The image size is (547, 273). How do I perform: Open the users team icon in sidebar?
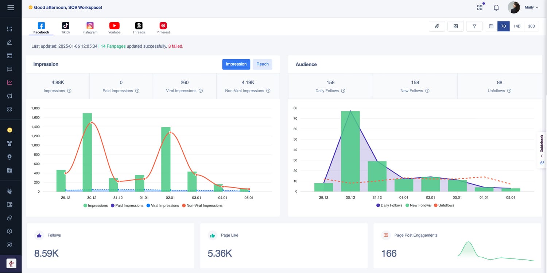(9, 245)
